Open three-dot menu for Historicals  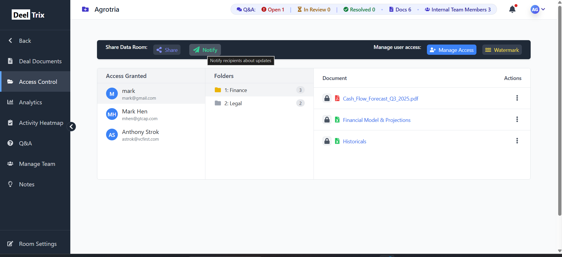(517, 141)
